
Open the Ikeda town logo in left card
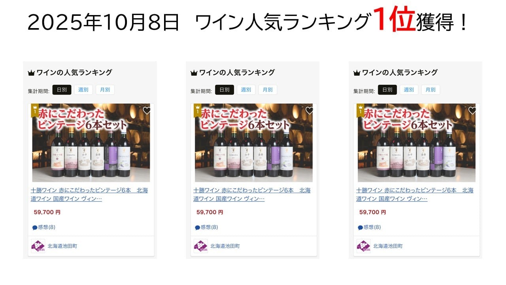[38, 246]
